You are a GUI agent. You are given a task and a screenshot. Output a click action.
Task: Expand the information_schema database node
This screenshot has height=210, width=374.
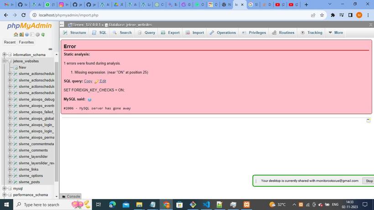tap(5, 55)
